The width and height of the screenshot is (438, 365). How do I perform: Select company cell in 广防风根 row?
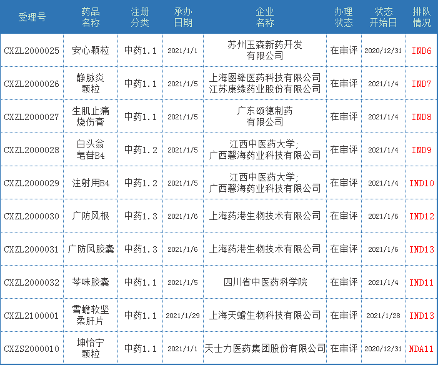pos(265,216)
